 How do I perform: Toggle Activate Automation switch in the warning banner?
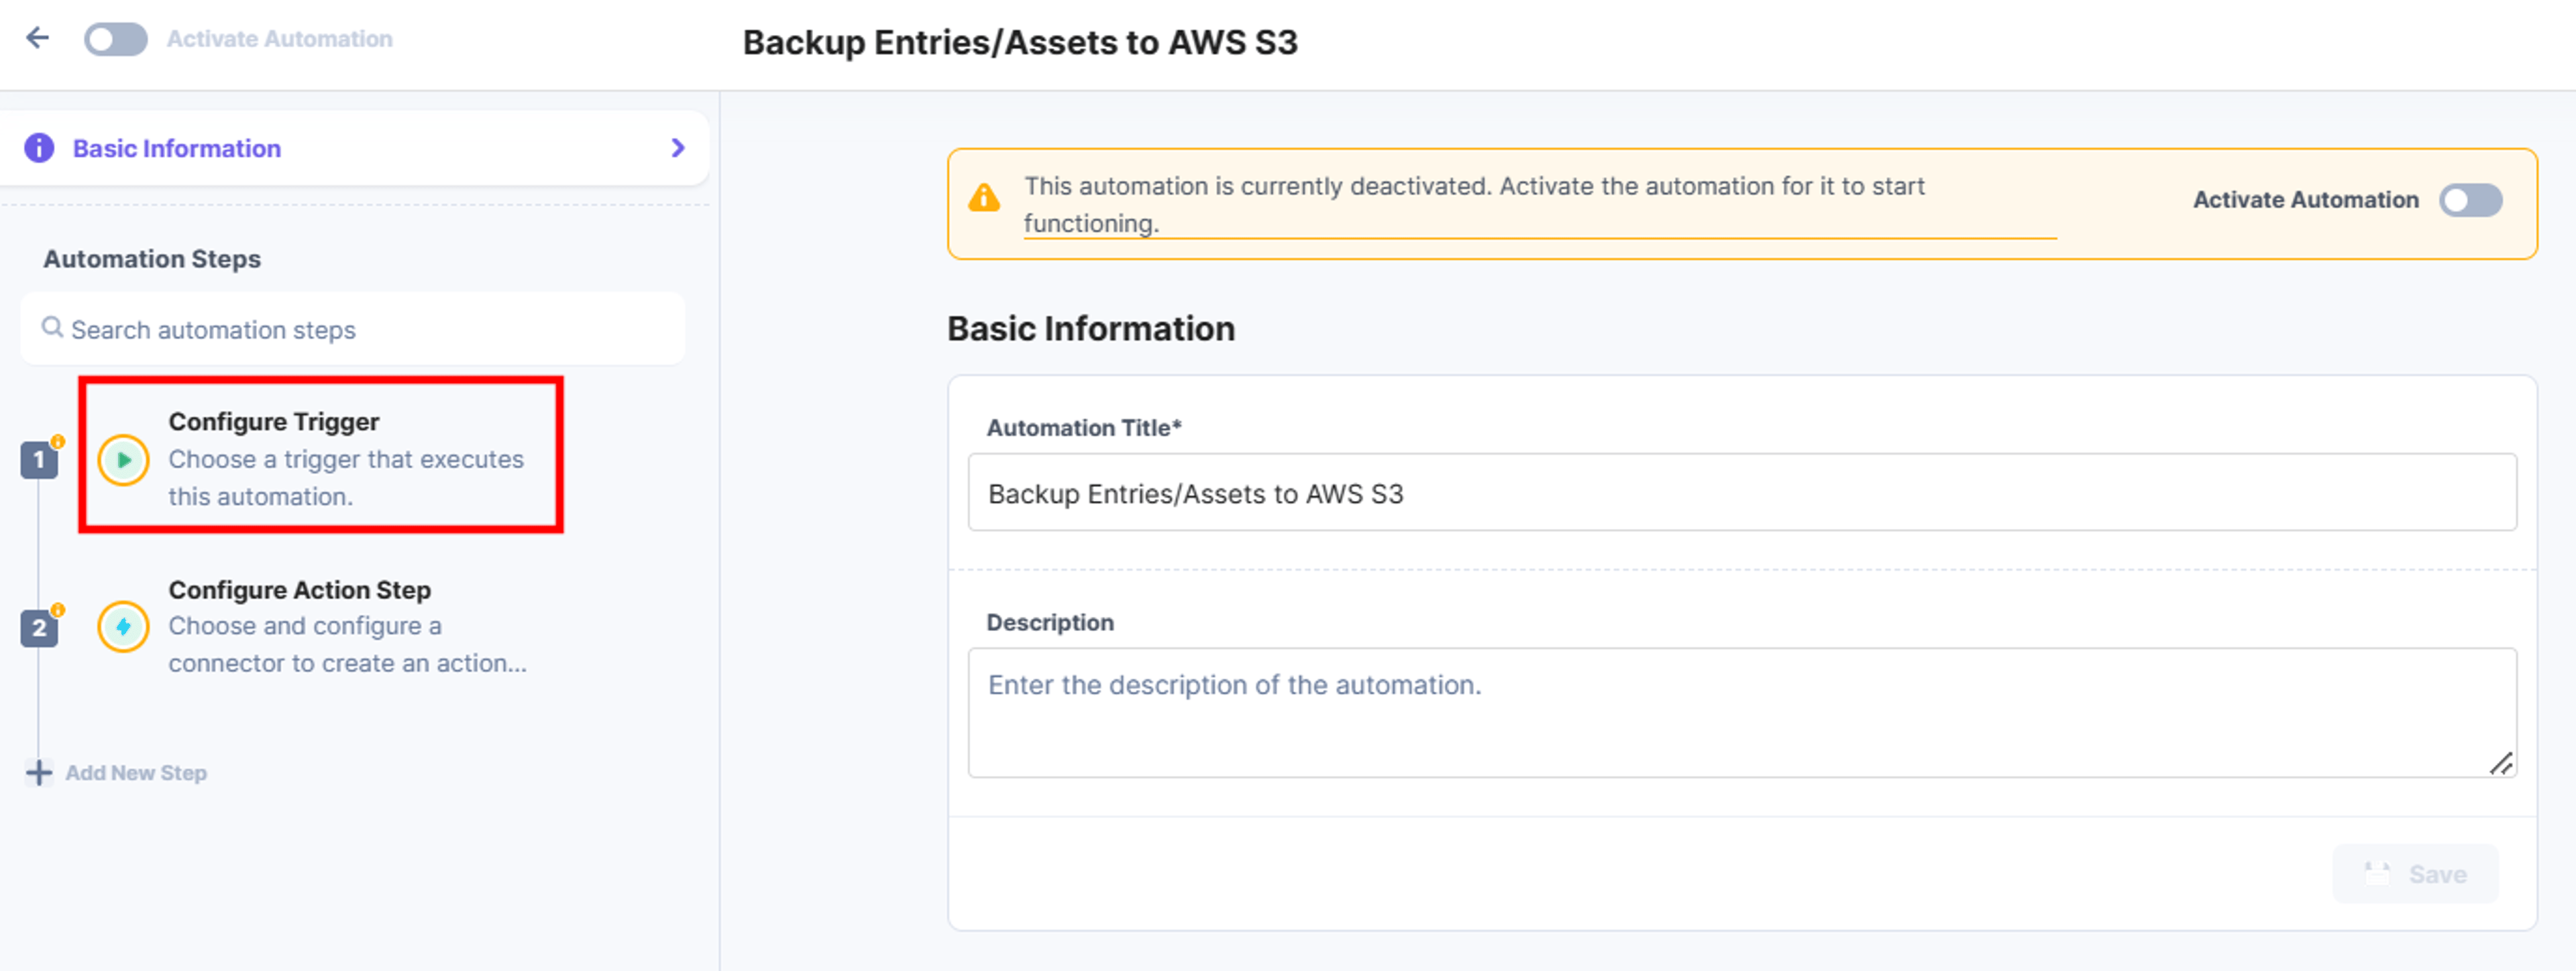click(x=2470, y=200)
